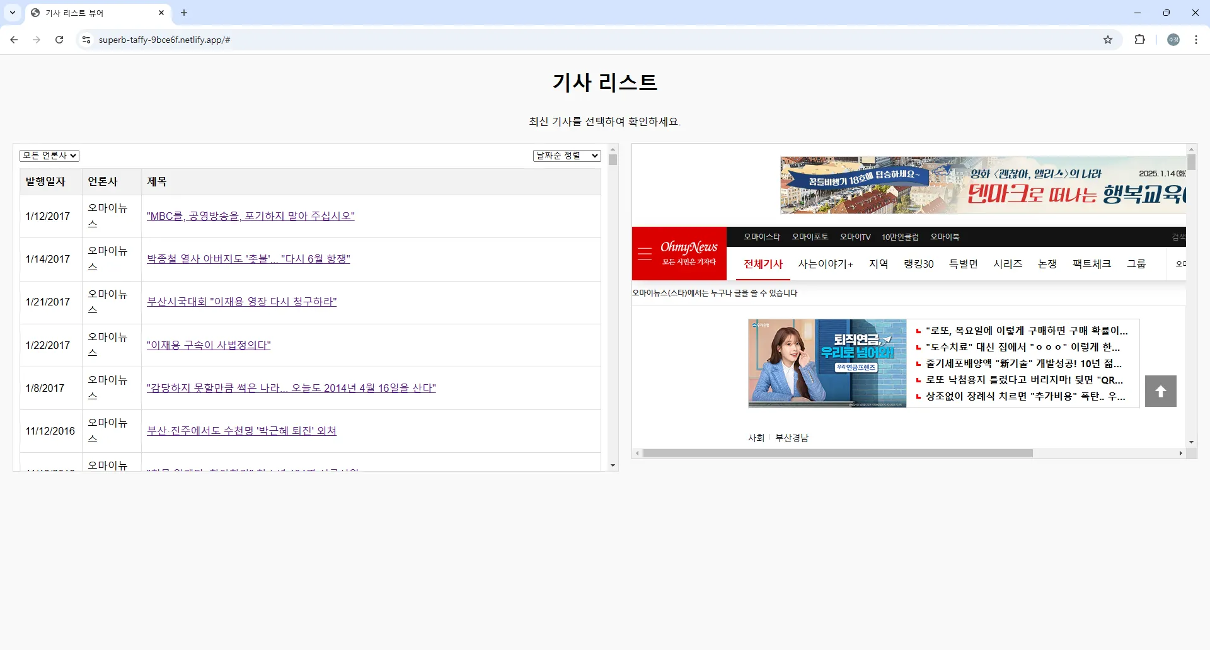Select the date cell 11/12/2016
Viewport: 1210px width, 650px height.
pyautogui.click(x=50, y=431)
